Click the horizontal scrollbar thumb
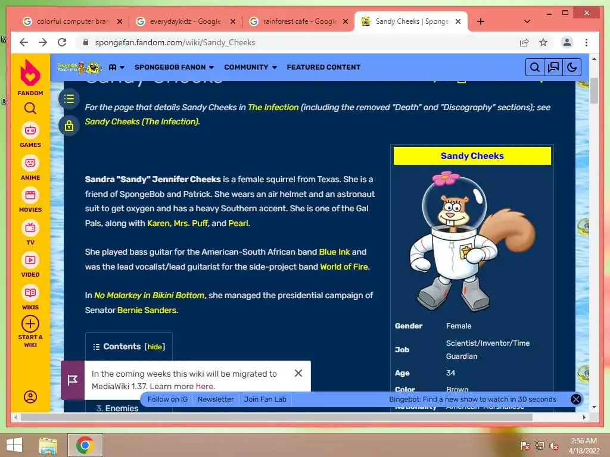610x457 pixels. pos(276,417)
